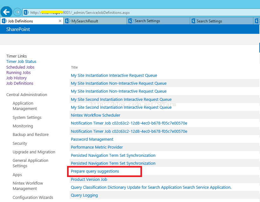This screenshot has width=260, height=202.
Task: Open the Job Definitions sidebar link
Action: pyautogui.click(x=20, y=83)
